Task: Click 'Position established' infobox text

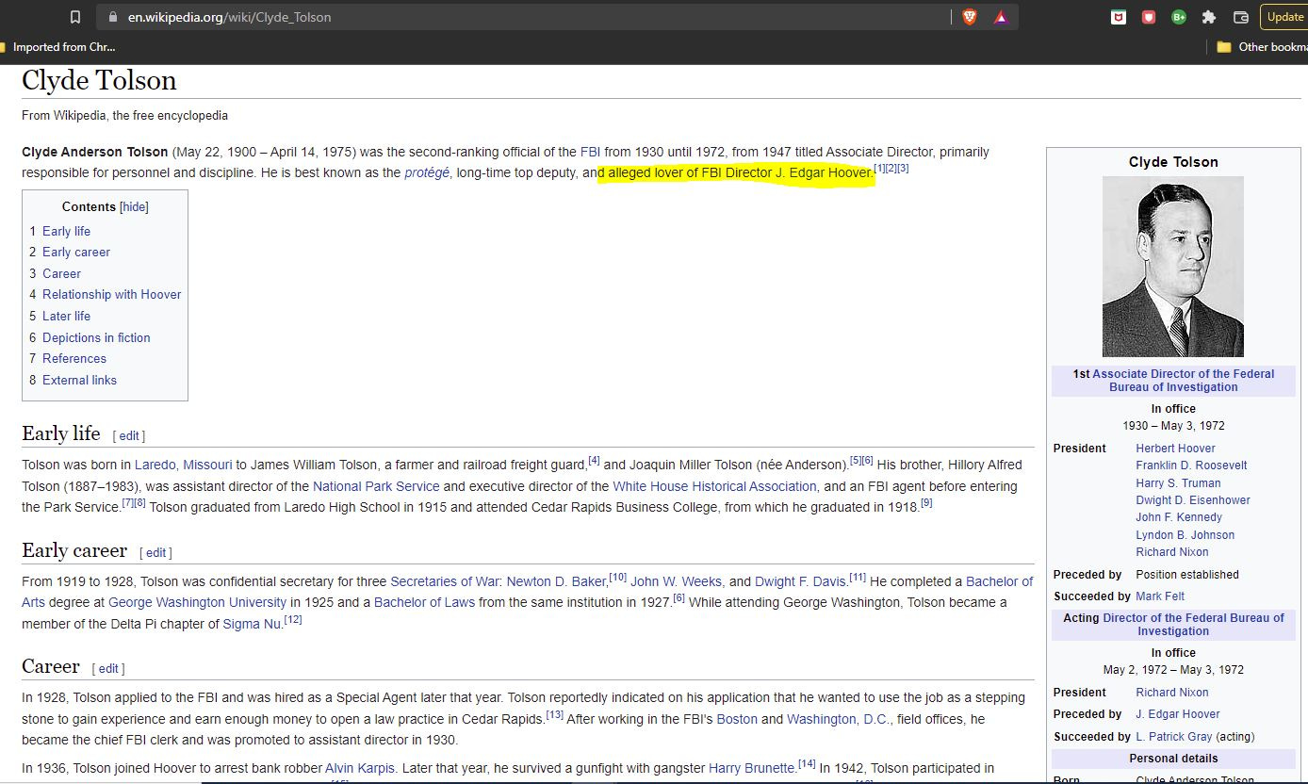Action: click(x=1187, y=575)
